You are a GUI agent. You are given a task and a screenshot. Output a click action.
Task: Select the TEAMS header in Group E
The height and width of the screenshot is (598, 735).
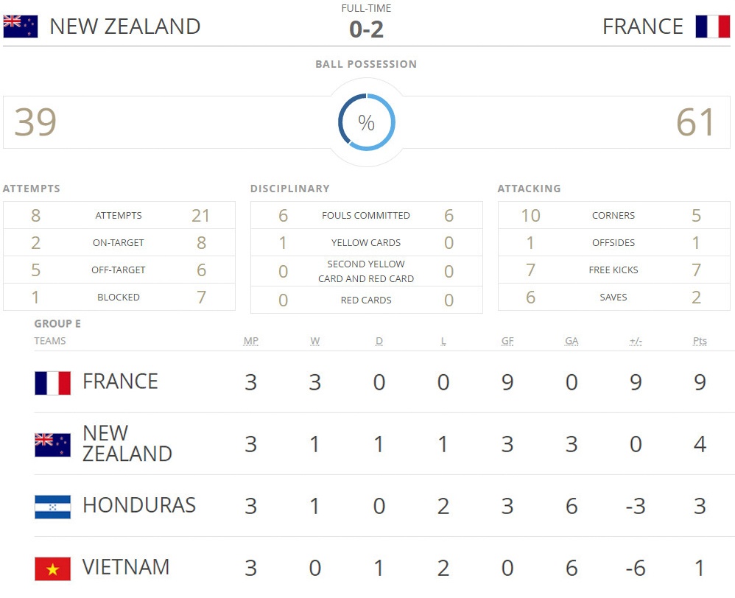coord(51,340)
